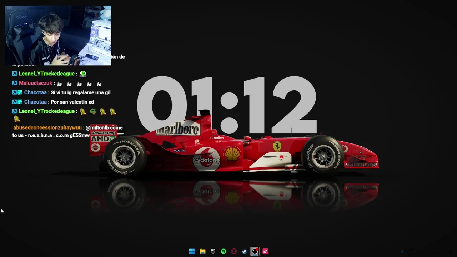This screenshot has width=457, height=257.
Task: Click the abusedconcessionzuhaywuu username
Action: (47, 127)
